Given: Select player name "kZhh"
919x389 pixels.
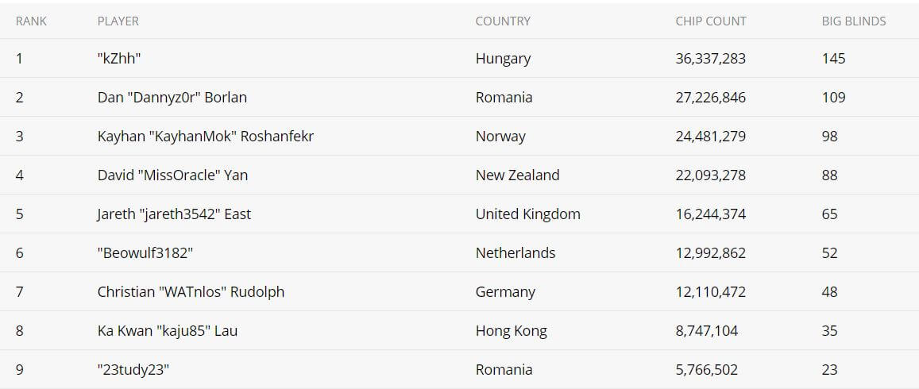Looking at the screenshot, I should coord(120,59).
